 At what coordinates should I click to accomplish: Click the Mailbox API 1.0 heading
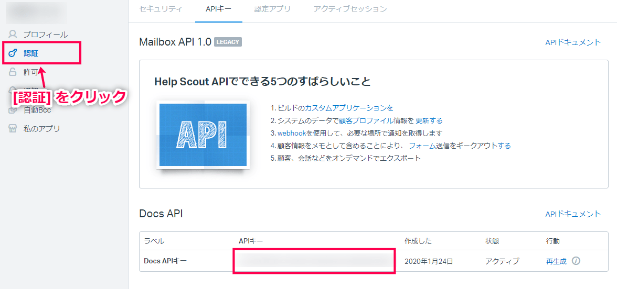click(175, 42)
